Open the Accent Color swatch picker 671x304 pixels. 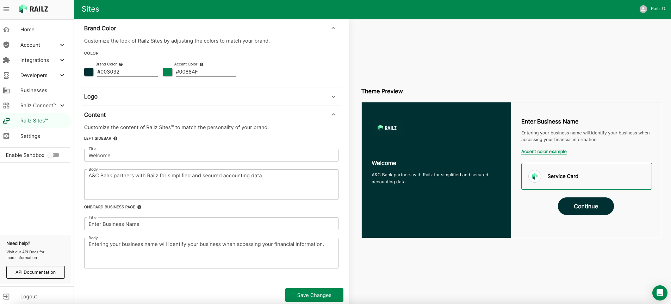[x=168, y=72]
